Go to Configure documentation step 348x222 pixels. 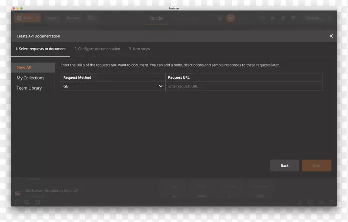point(97,49)
